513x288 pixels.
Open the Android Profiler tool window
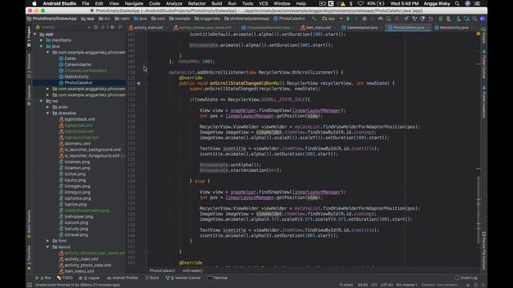point(123,278)
